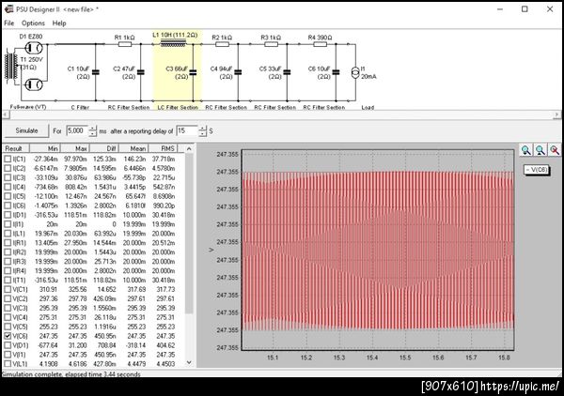This screenshot has height=396, width=564.
Task: Select the C5 33uF capacitor symbol
Action: pos(287,72)
